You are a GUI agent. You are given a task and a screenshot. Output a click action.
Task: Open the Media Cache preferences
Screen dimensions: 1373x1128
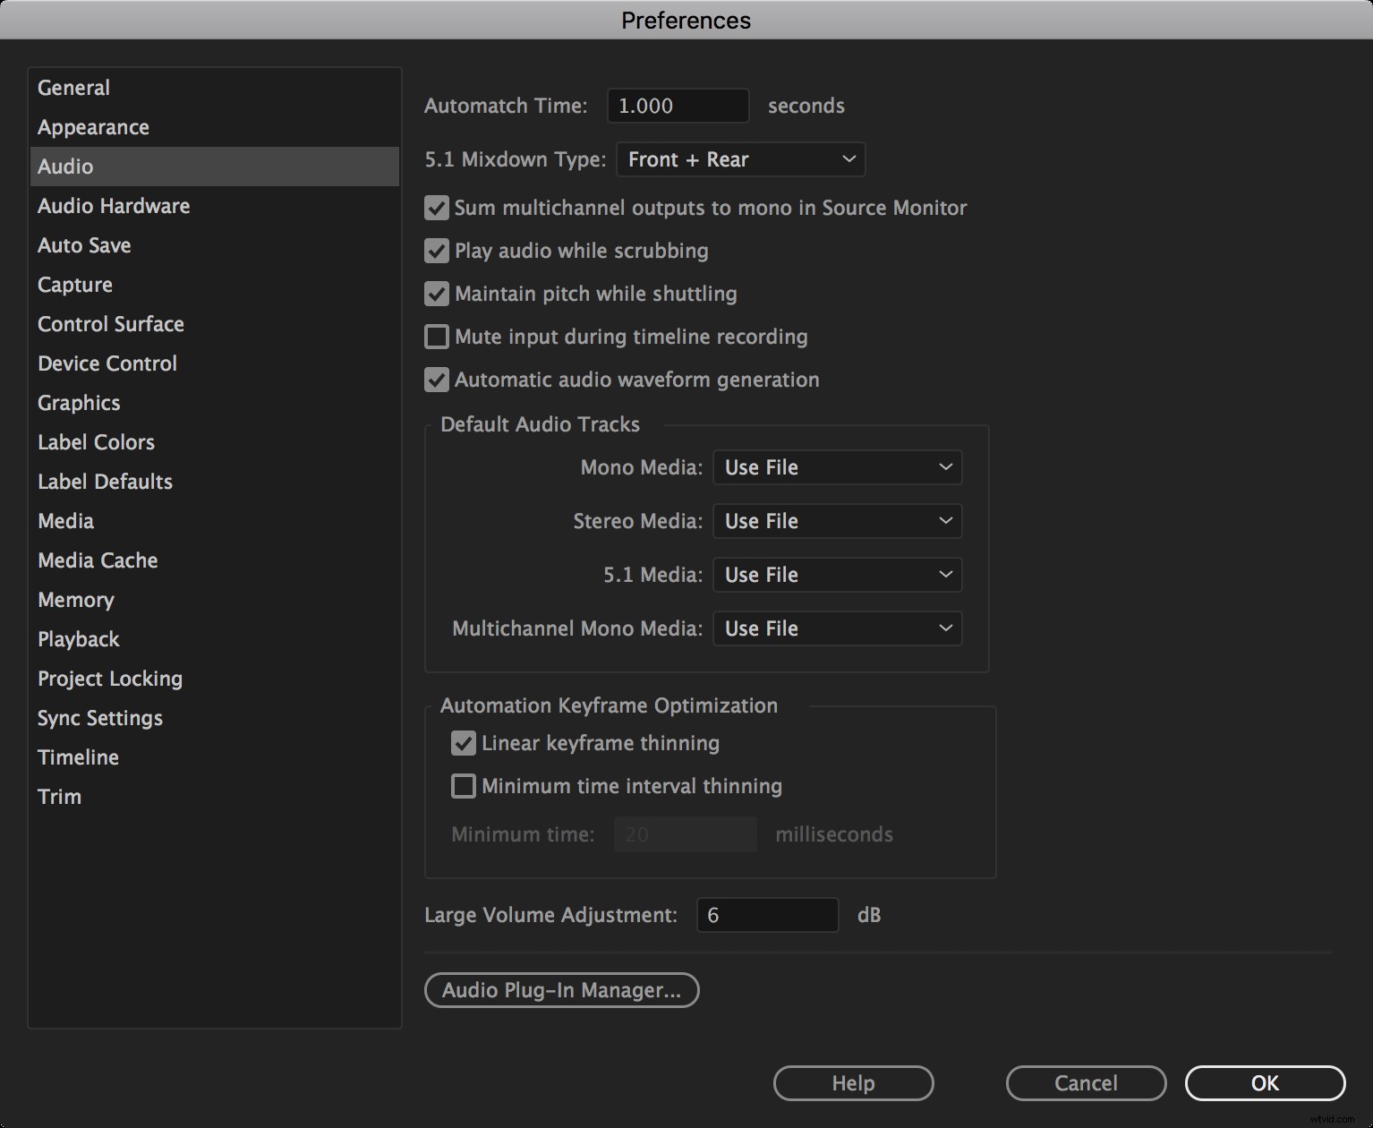tap(98, 560)
